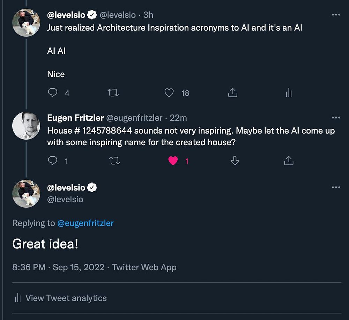Share Eugen Fritzler's tweet
349x320 pixels.
[288, 161]
